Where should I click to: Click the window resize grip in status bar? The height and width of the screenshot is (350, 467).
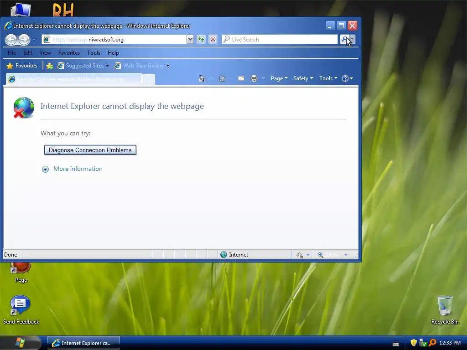[x=355, y=256]
